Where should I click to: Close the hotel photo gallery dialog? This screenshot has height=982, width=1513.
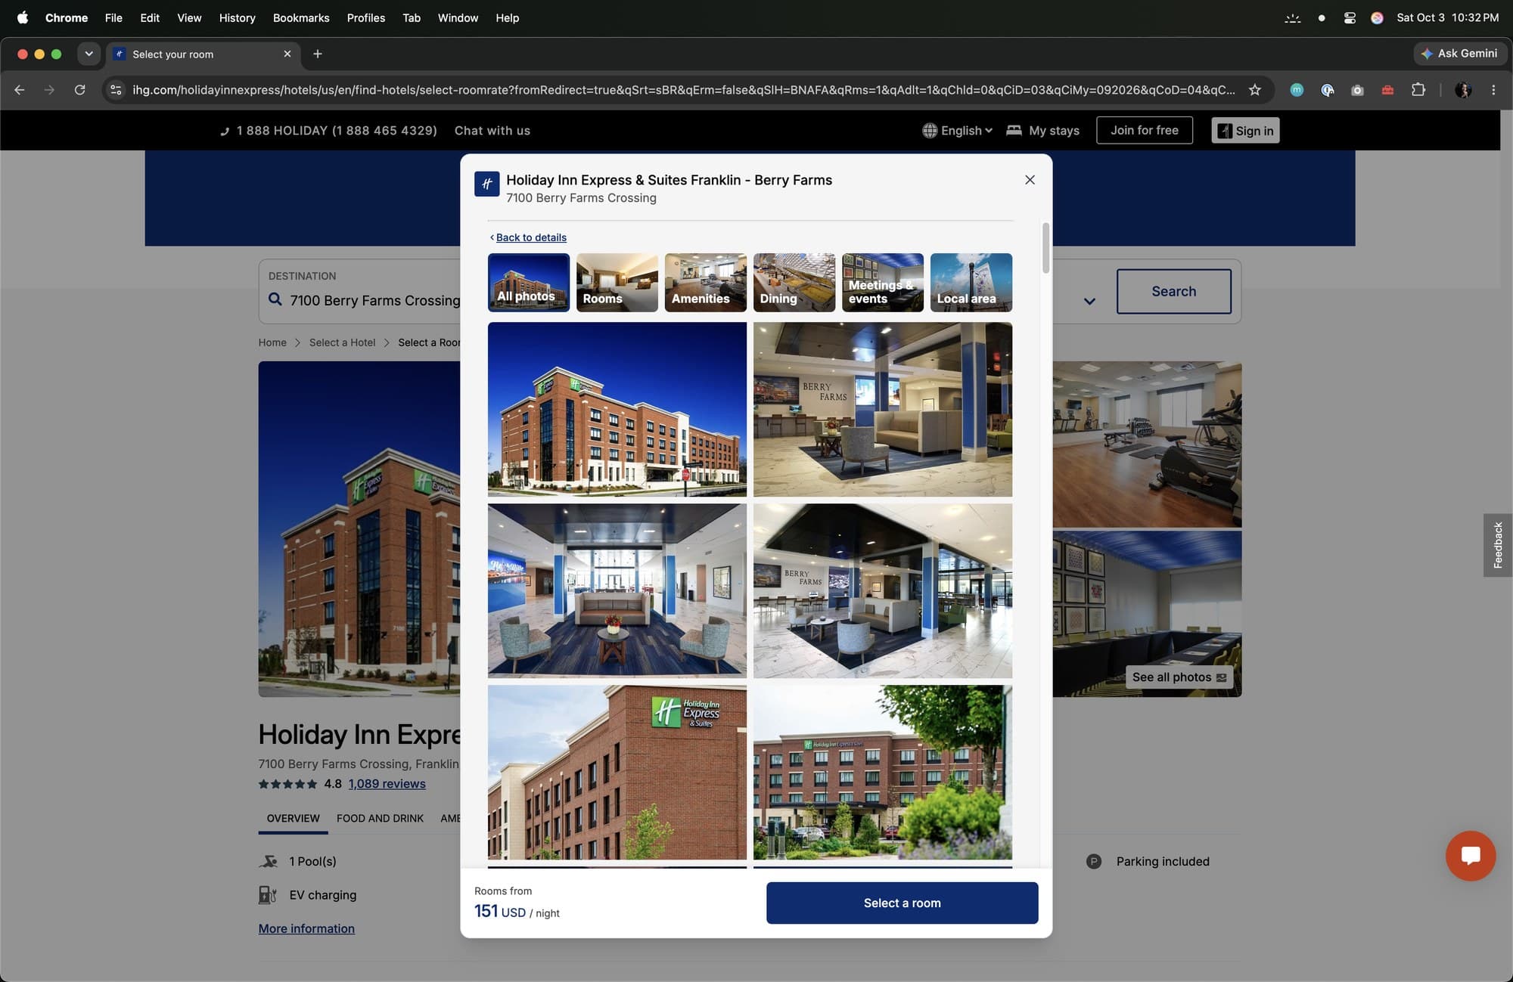coord(1030,180)
